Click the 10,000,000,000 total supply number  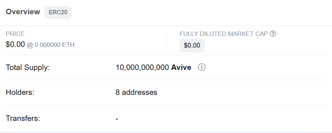click(x=142, y=67)
